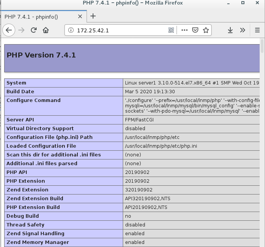Show site information for 172.25.42.1

click(71, 30)
